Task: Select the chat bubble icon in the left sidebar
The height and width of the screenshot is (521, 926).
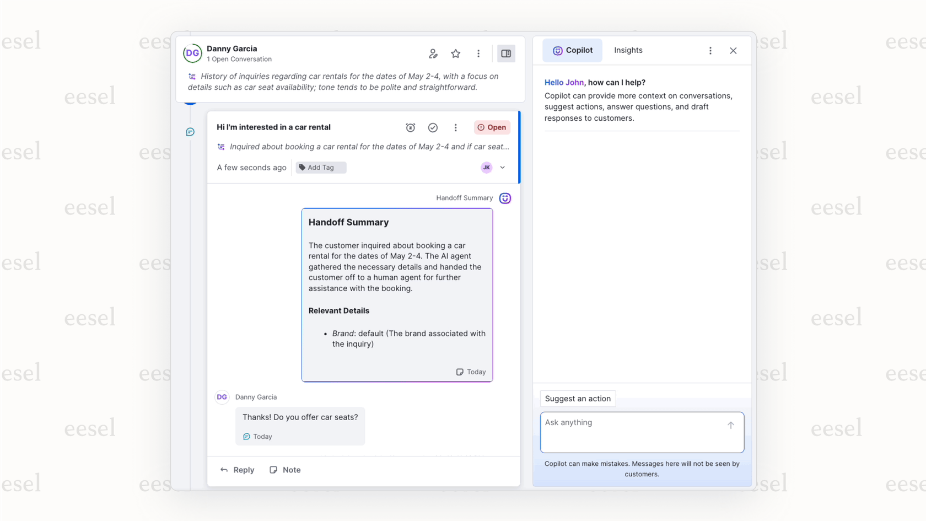Action: coord(190,132)
